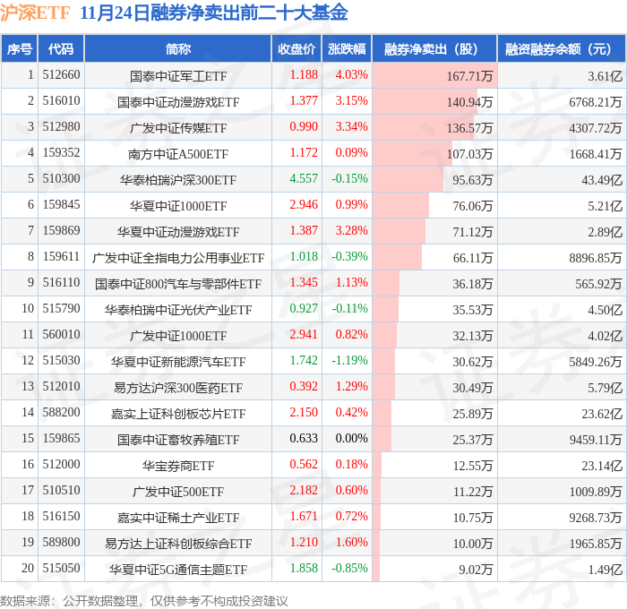Click balance 6768.21万
The image size is (627, 609).
(x=596, y=102)
